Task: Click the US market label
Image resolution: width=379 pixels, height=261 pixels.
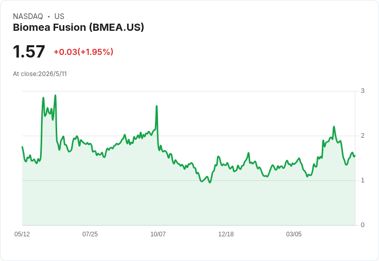Action: point(59,16)
